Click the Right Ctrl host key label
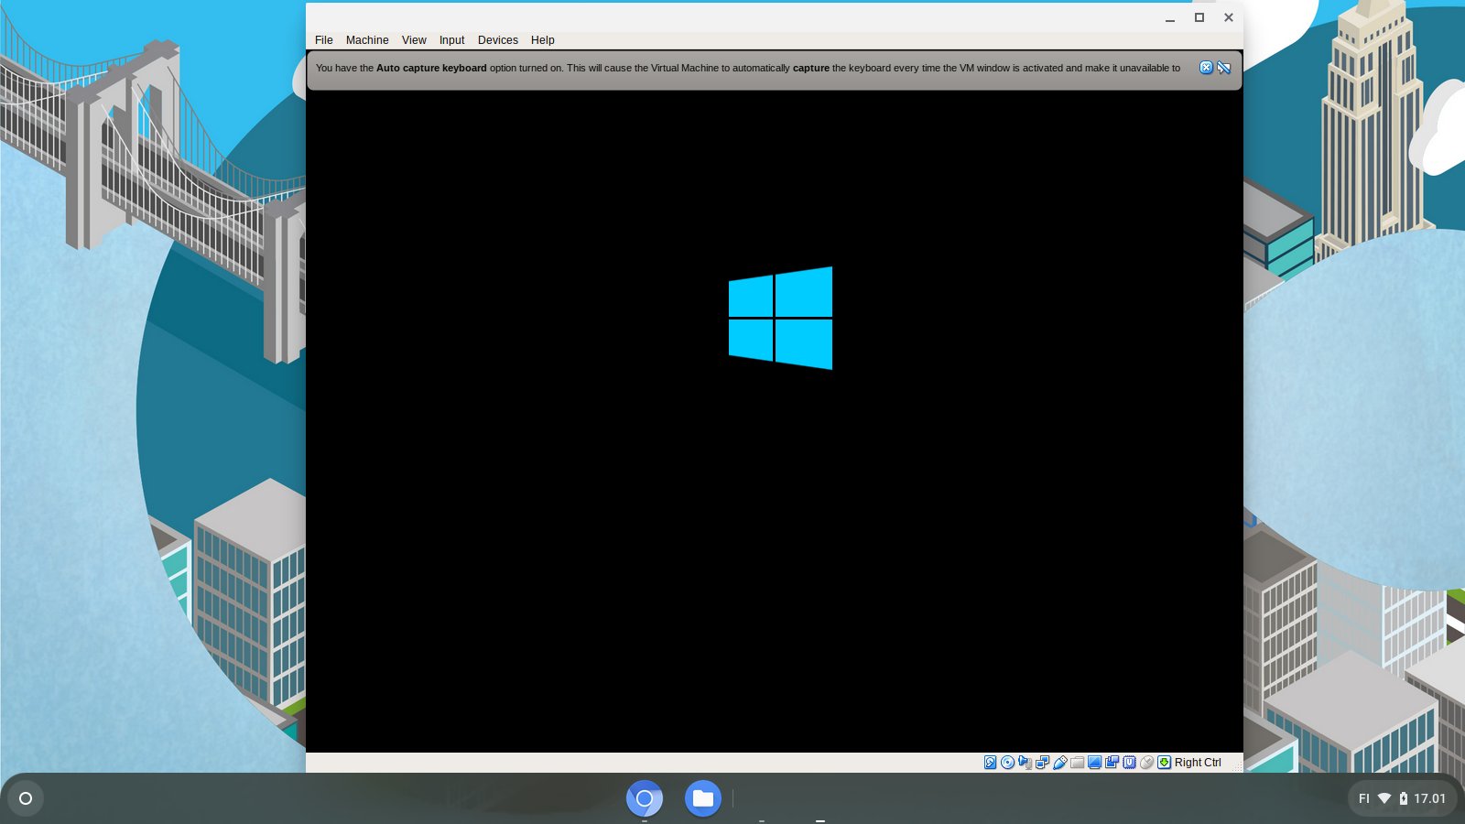 (1198, 762)
